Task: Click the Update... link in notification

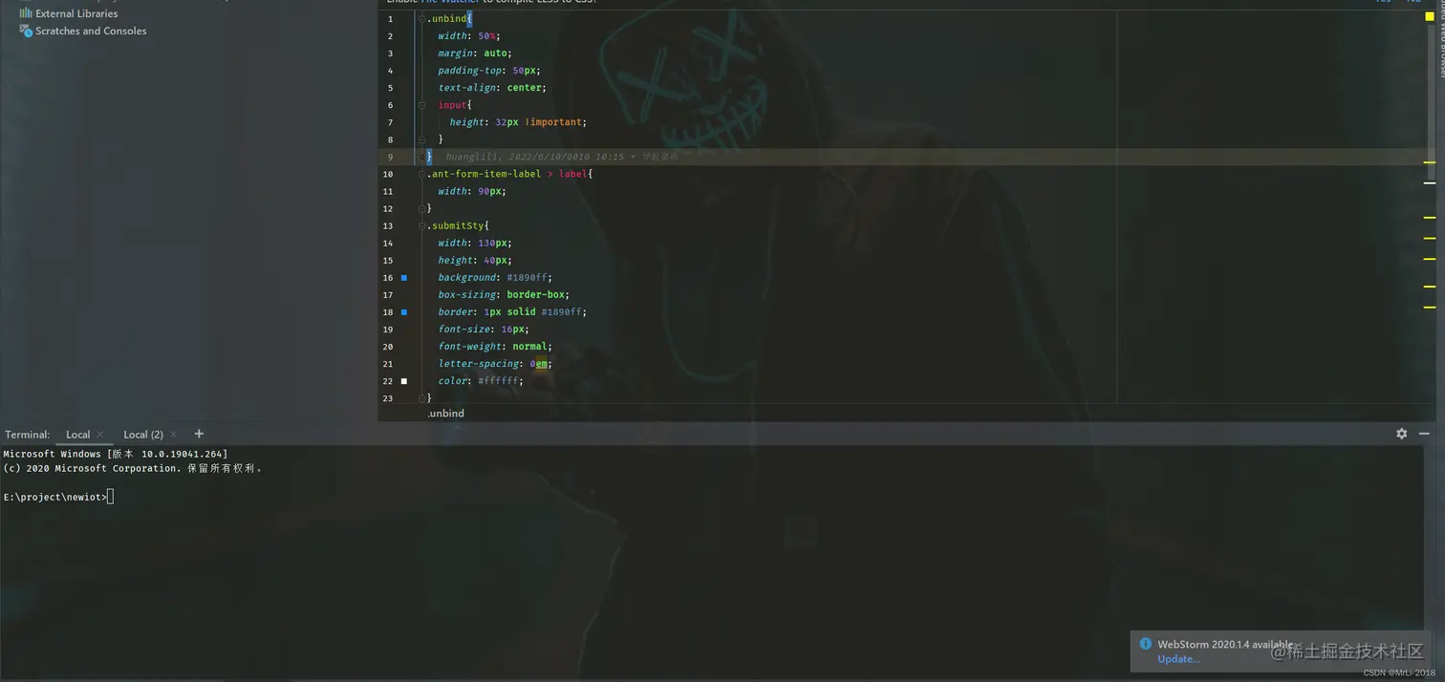Action: pos(1178,659)
